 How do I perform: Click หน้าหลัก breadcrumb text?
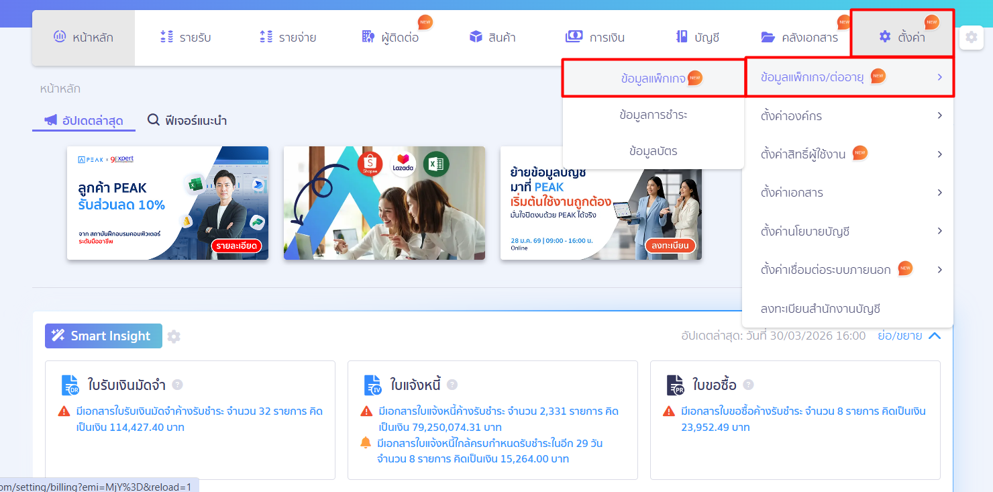[x=60, y=89]
